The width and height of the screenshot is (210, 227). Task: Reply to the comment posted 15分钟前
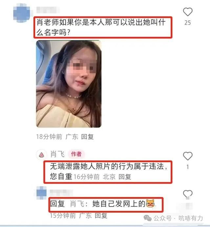[x=101, y=216]
